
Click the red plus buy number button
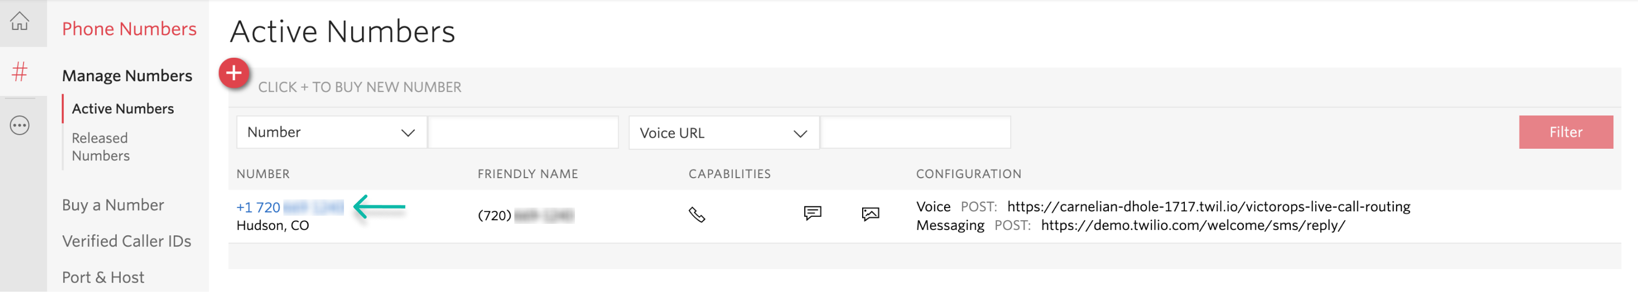point(234,74)
